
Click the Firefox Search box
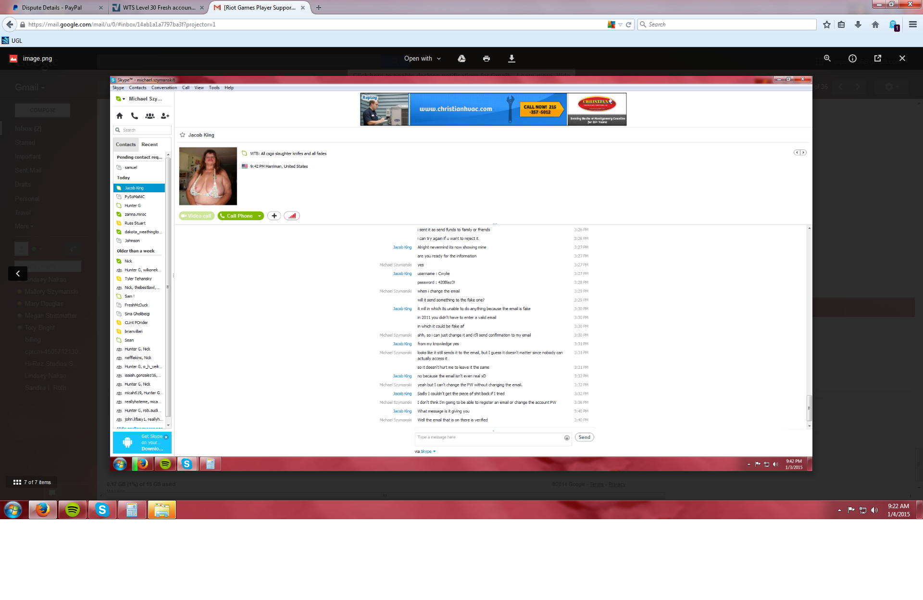[x=727, y=25]
